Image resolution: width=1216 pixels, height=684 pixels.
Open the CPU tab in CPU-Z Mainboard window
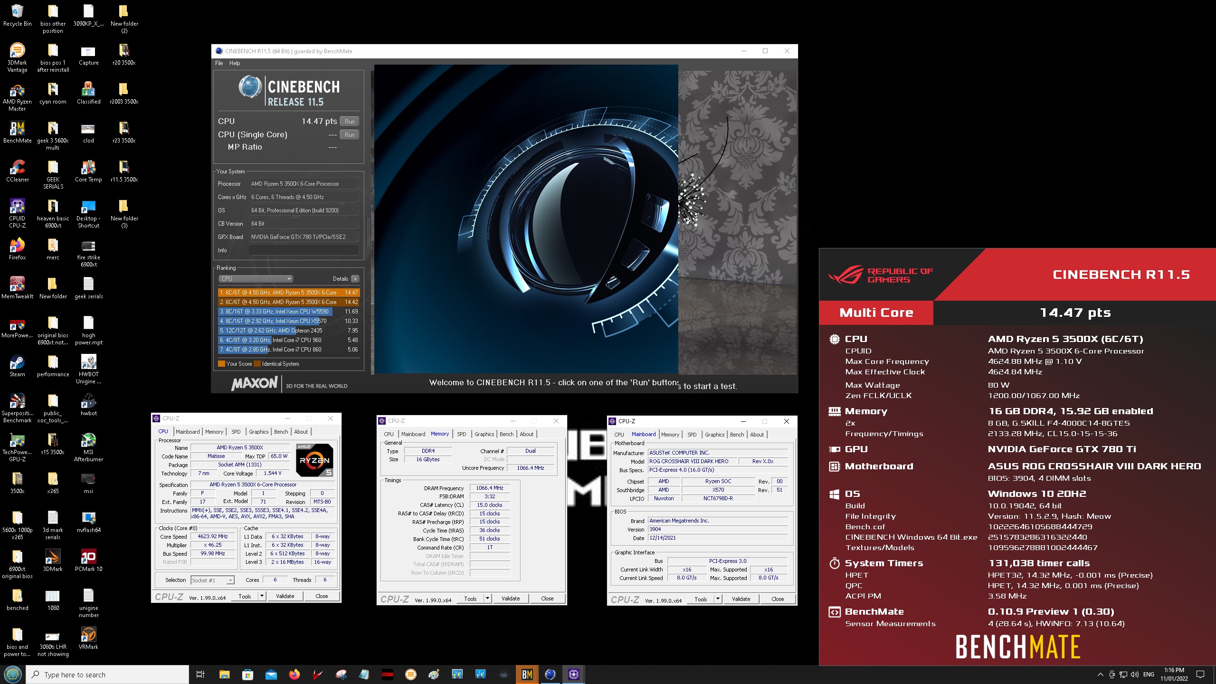pos(619,435)
